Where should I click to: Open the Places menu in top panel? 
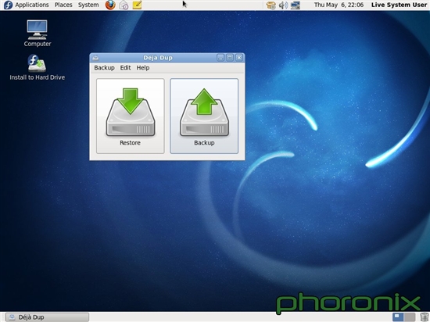pos(63,5)
